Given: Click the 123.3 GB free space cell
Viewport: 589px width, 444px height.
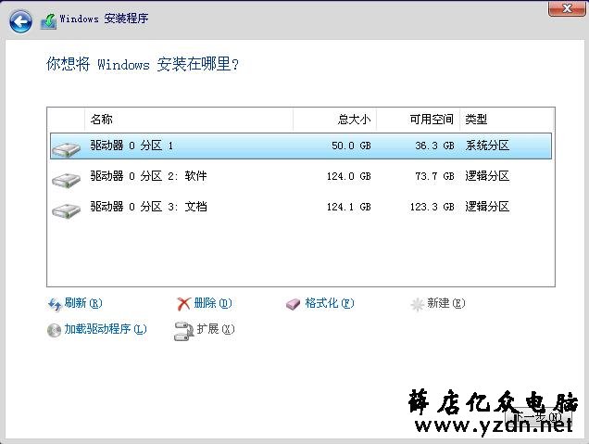Looking at the screenshot, I should (x=432, y=207).
